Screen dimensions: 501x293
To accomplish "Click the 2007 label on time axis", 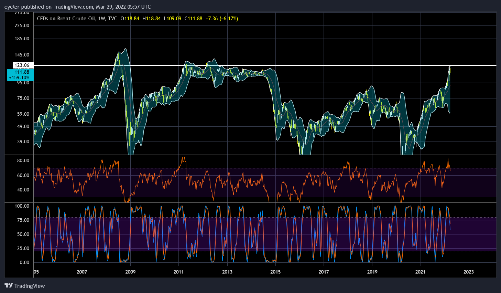I will tap(82, 272).
